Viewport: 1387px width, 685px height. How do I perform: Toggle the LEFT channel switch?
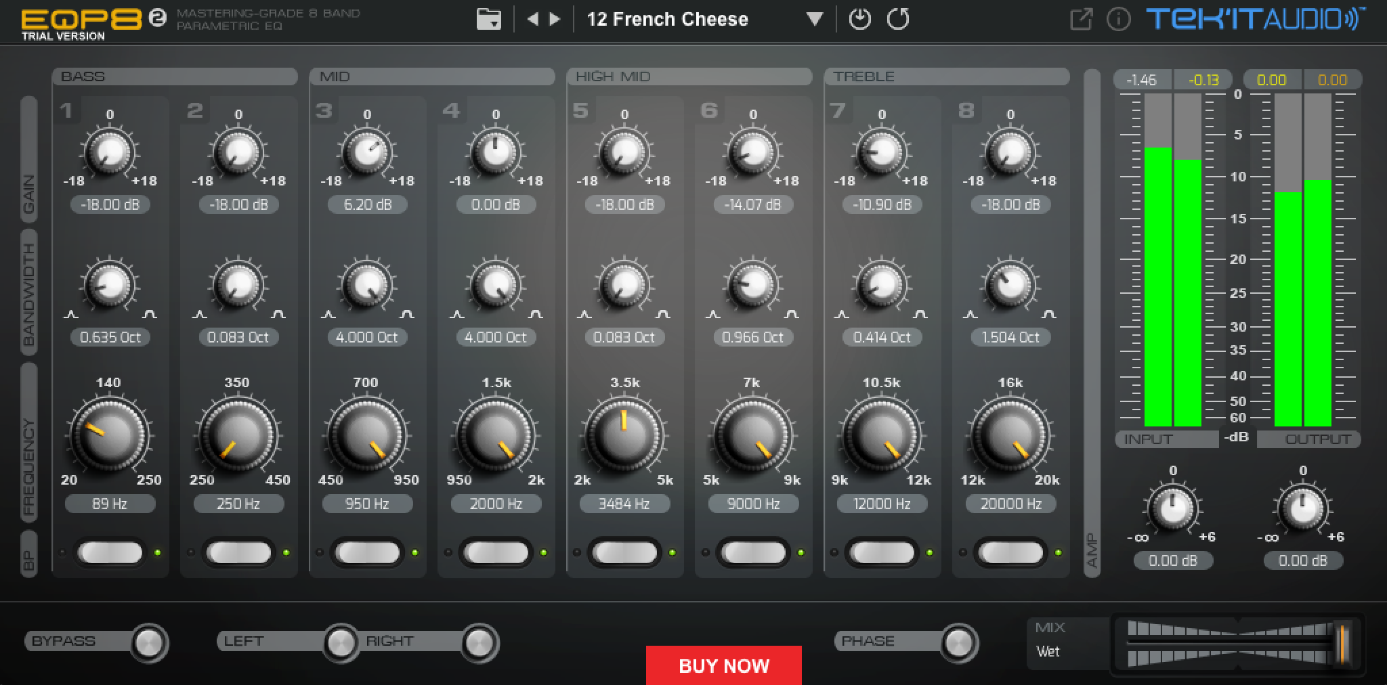341,642
